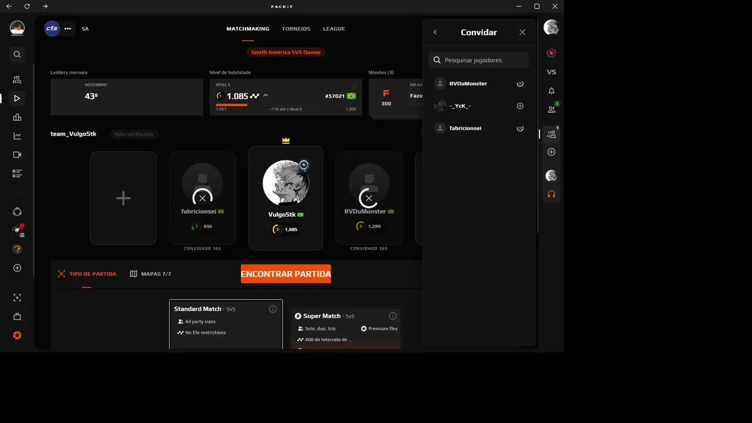Screen dimensions: 752x423
Task: Open the three-dot menu beside the CS icon
Action: [68, 28]
